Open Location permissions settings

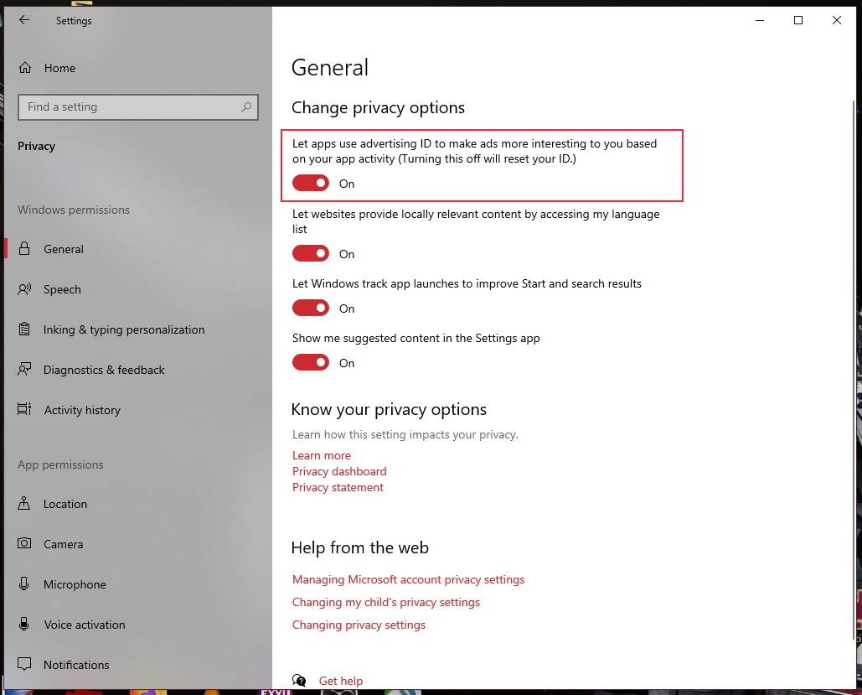[65, 504]
